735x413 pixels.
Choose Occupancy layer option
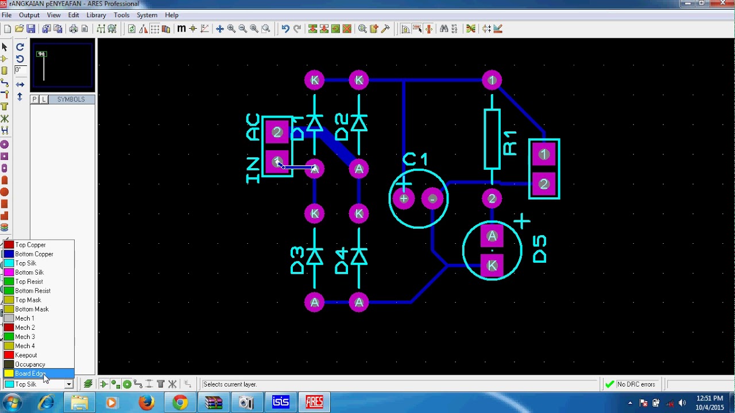(x=38, y=364)
